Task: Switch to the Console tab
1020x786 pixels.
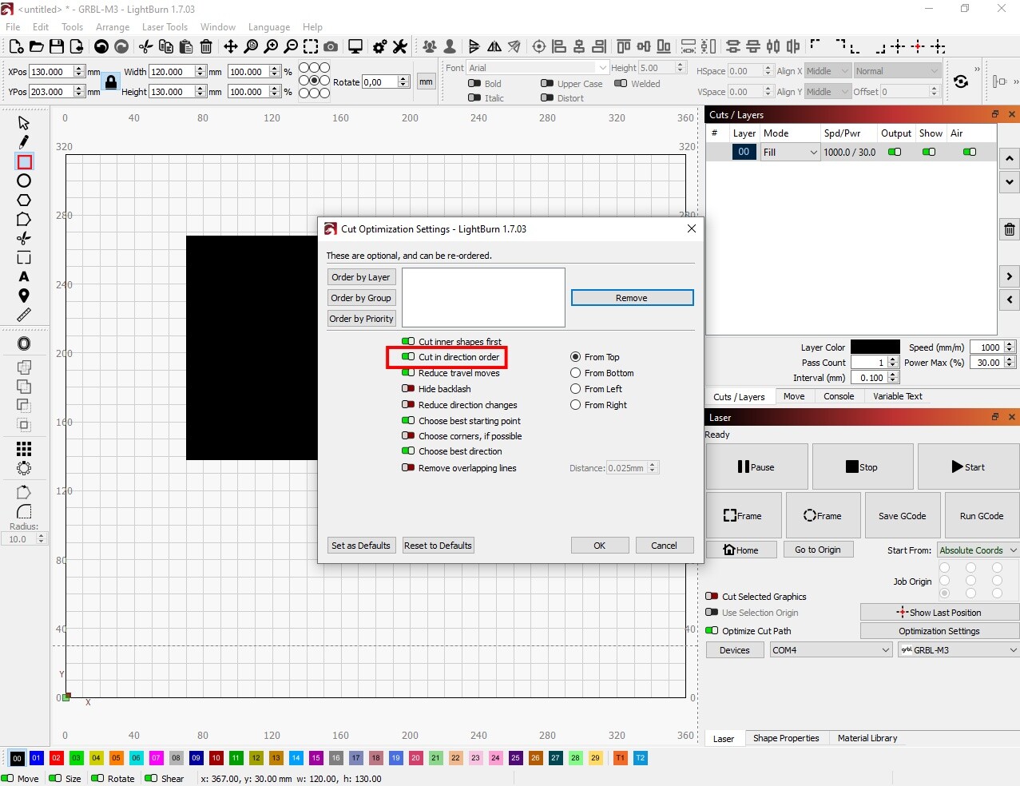Action: (838, 395)
